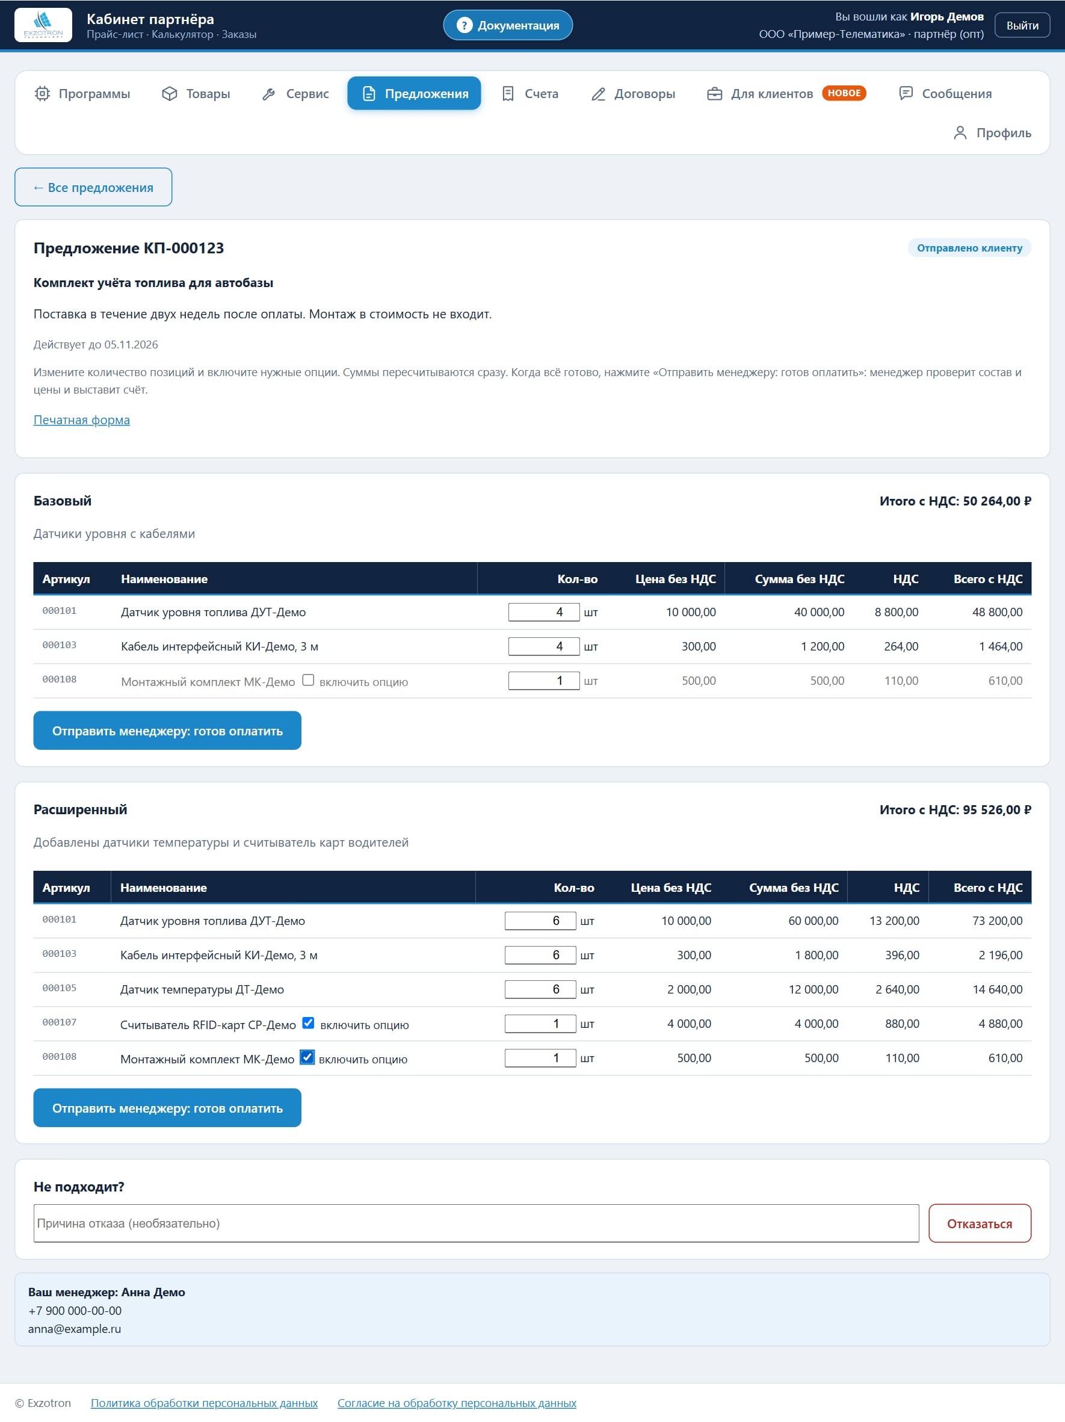Click the Отказаться button
Screen dimensions: 1065x1422
980,1223
